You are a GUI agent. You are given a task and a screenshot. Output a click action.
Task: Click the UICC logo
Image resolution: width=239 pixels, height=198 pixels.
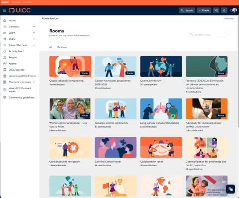click(19, 10)
